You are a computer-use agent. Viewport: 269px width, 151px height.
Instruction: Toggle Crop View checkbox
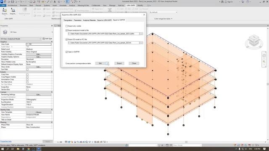[27, 75]
